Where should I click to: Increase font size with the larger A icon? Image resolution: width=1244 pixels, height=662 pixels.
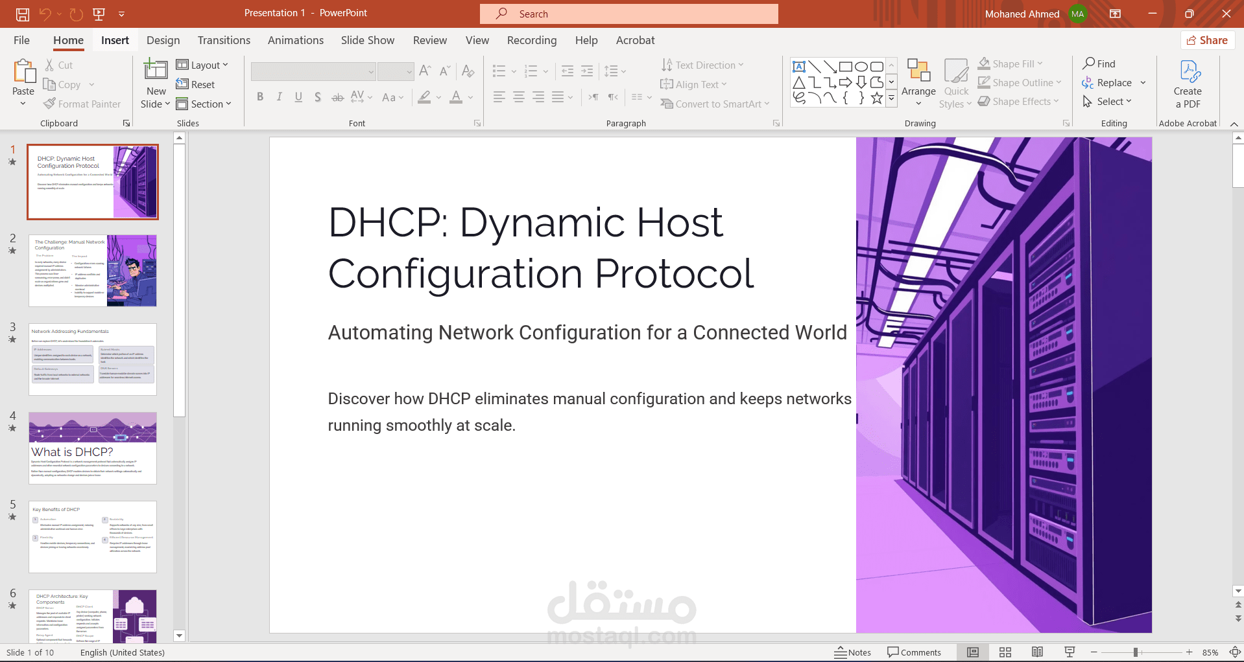pyautogui.click(x=425, y=71)
